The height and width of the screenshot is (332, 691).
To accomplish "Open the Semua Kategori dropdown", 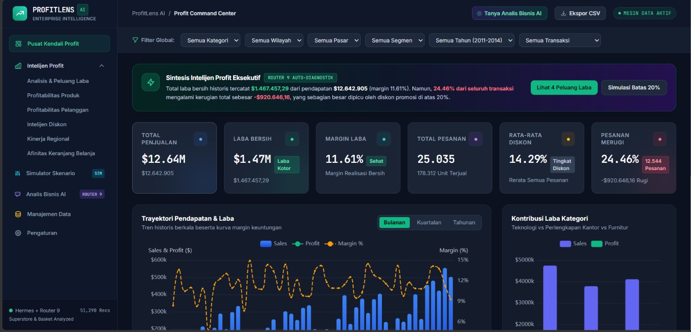I will [210, 40].
